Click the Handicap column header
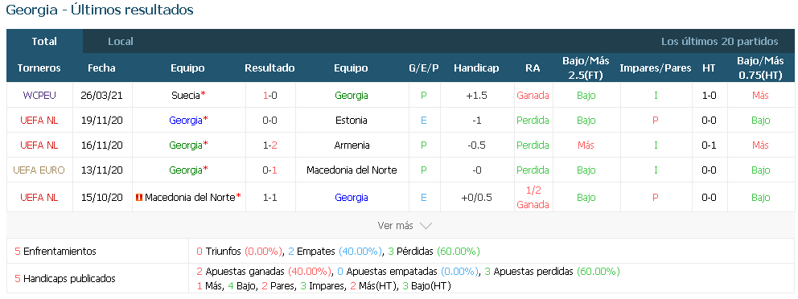 pos(476,68)
